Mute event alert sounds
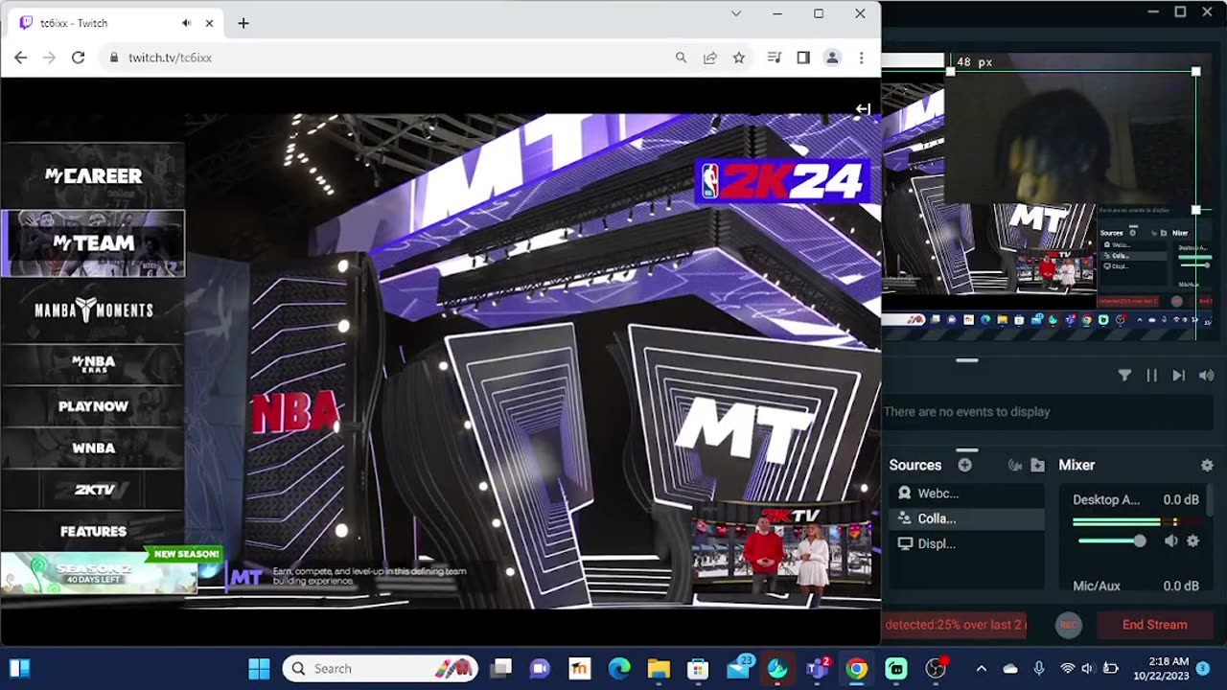1227x690 pixels. tap(1206, 376)
